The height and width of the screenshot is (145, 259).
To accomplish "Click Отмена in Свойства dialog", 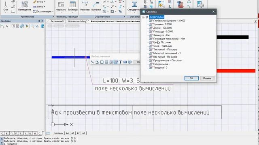I will tap(207, 78).
